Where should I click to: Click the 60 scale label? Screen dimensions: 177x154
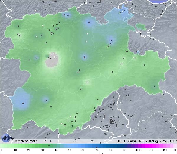pos(83,150)
